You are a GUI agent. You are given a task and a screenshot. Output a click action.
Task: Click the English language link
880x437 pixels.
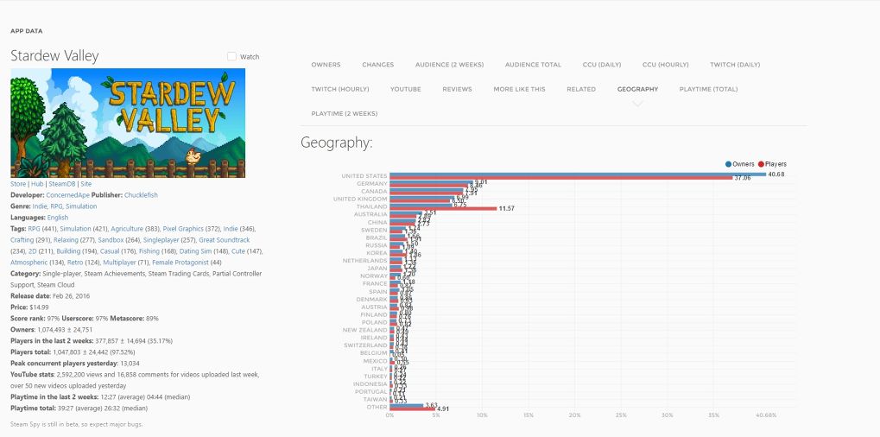pos(58,218)
